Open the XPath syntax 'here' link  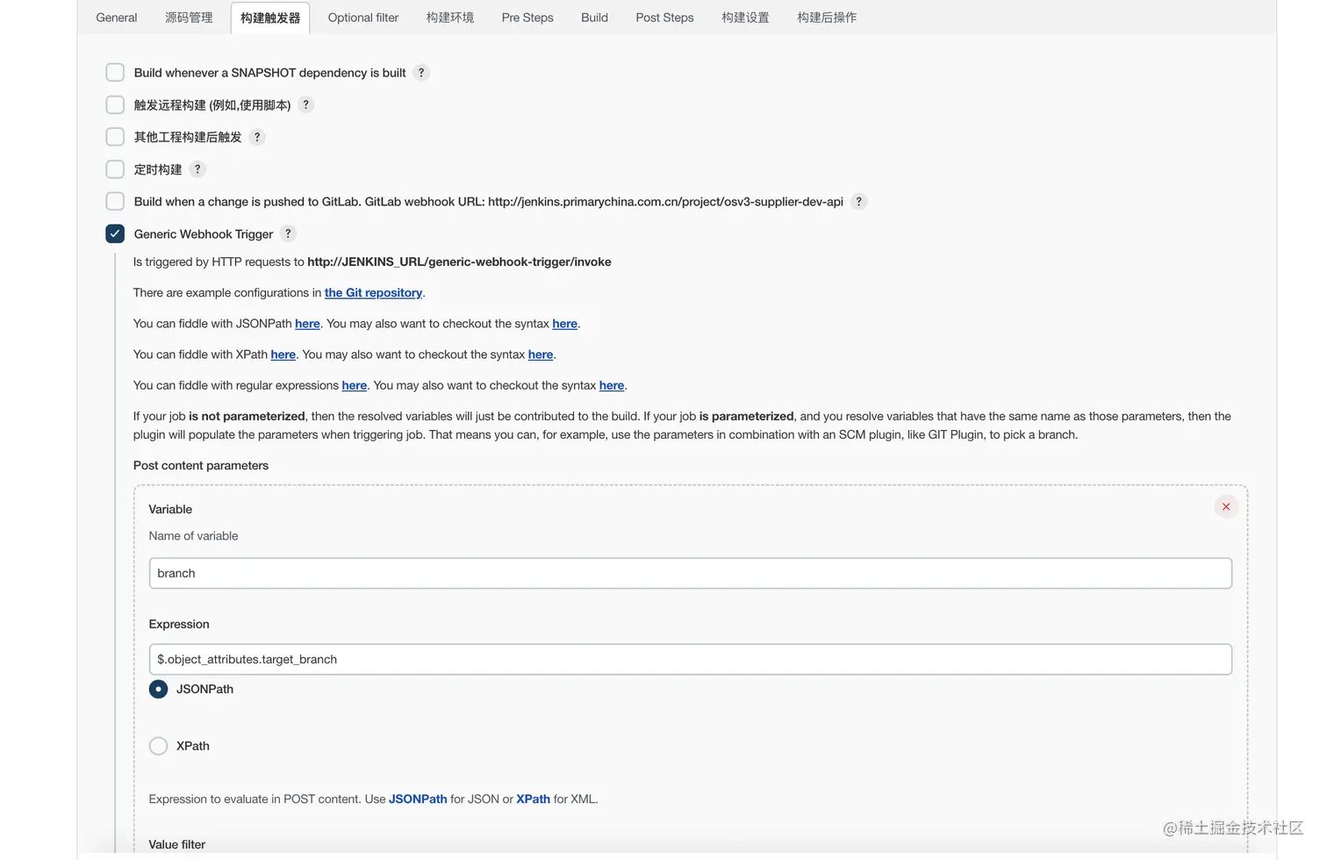click(541, 355)
